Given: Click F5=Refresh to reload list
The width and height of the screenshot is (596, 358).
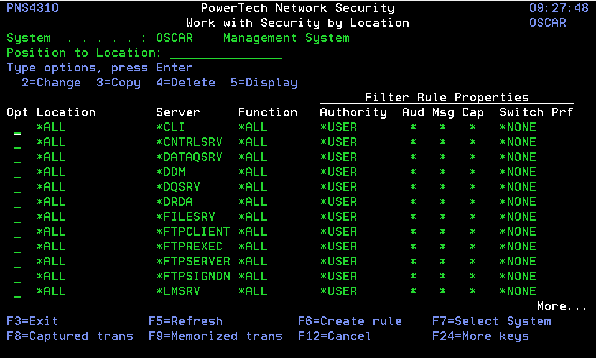Looking at the screenshot, I should coord(185,321).
